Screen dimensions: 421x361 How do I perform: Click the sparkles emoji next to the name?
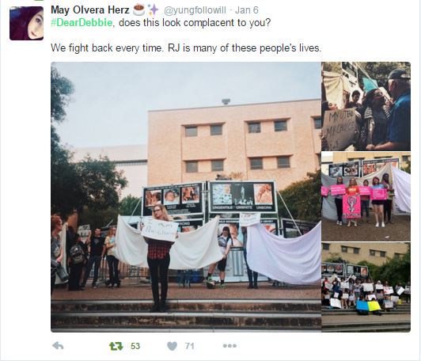pyautogui.click(x=154, y=10)
